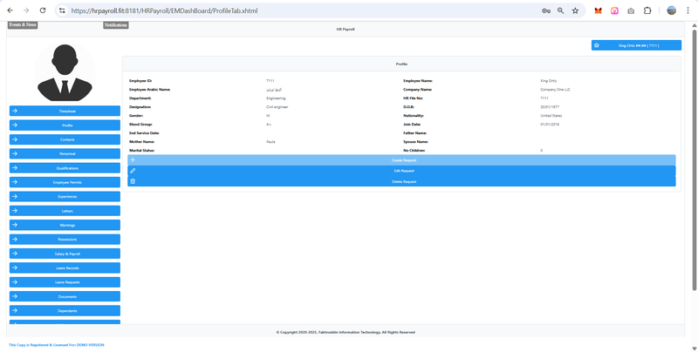
Task: Open Salary & Payroll section
Action: click(65, 254)
